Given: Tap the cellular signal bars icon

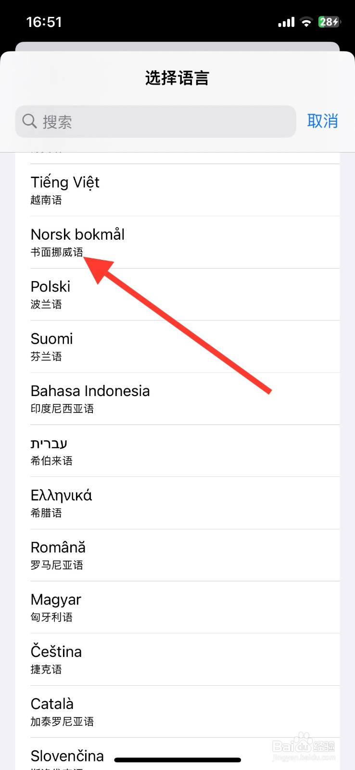Looking at the screenshot, I should [286, 22].
